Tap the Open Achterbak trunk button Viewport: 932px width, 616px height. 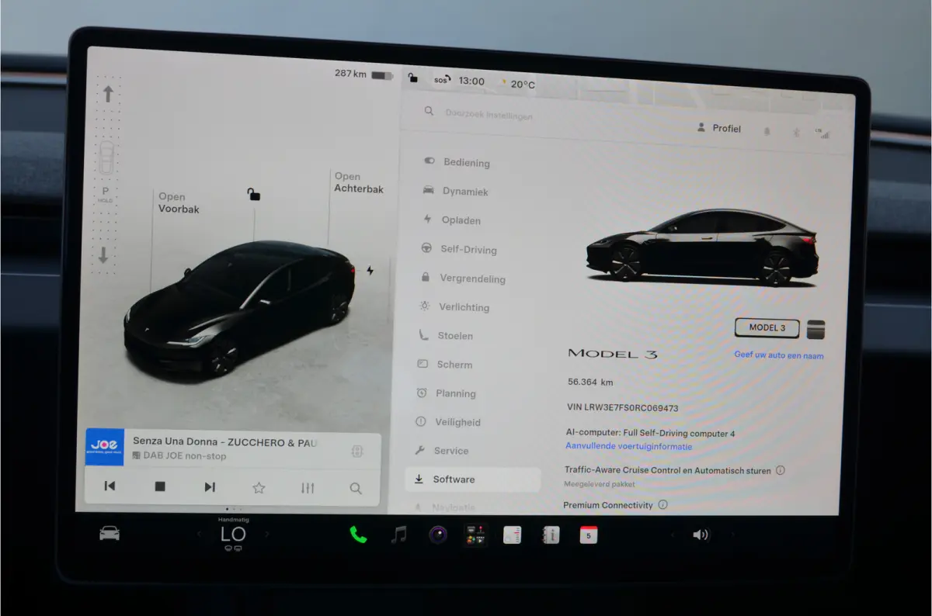pos(359,182)
